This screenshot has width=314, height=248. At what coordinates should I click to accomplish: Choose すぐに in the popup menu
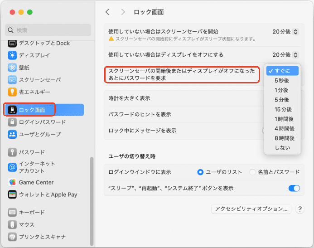[282, 71]
